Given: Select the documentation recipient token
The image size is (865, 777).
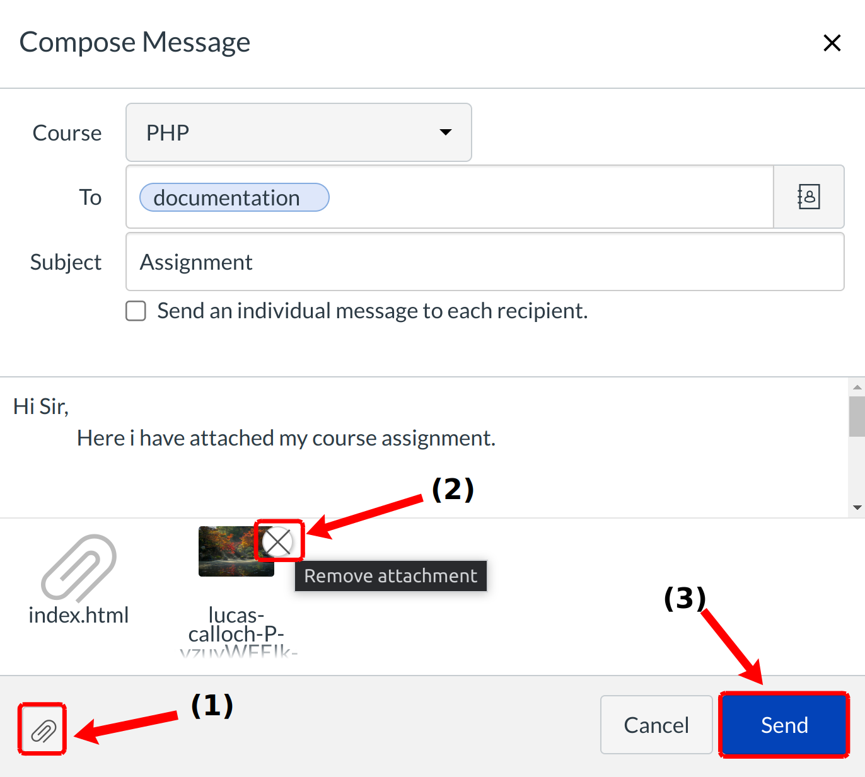Looking at the screenshot, I should 234,197.
